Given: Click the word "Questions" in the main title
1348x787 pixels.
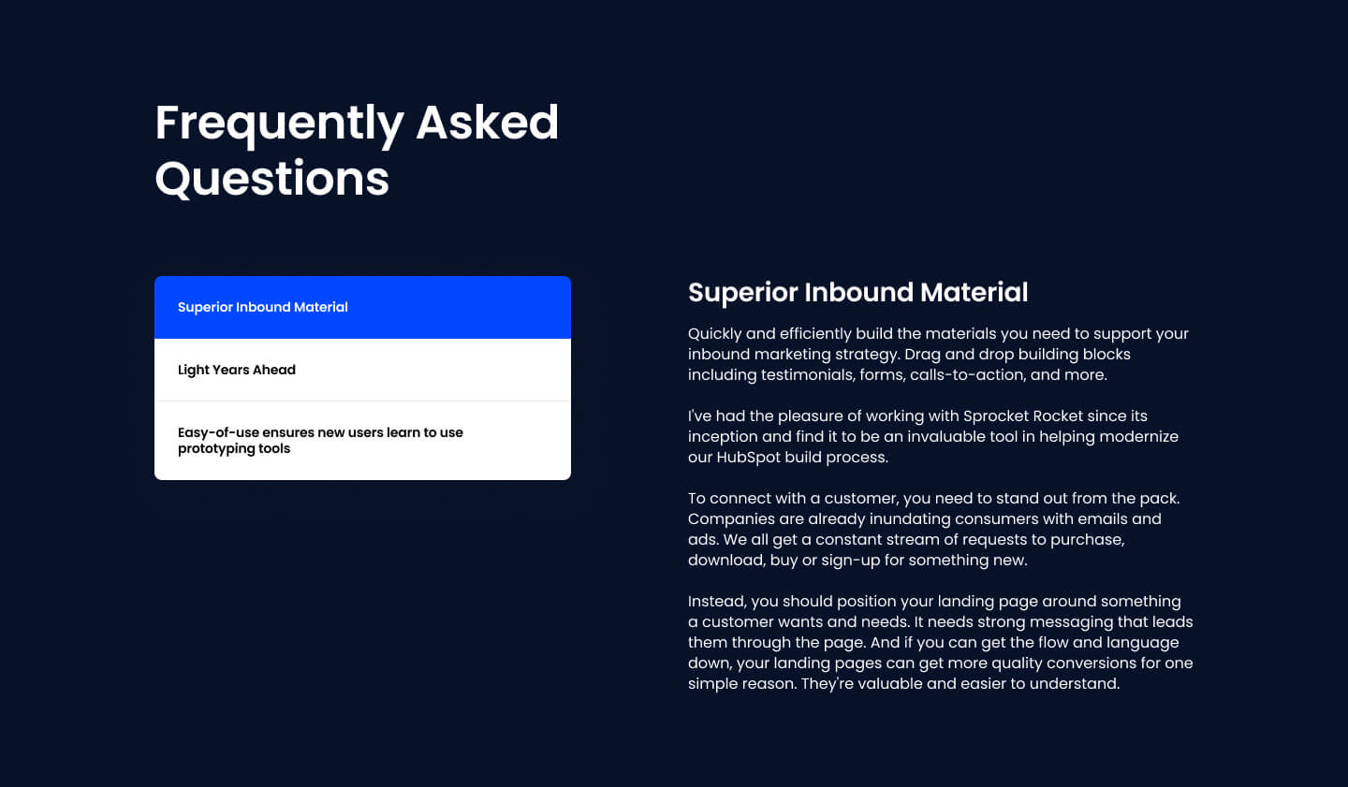Looking at the screenshot, I should click(271, 179).
